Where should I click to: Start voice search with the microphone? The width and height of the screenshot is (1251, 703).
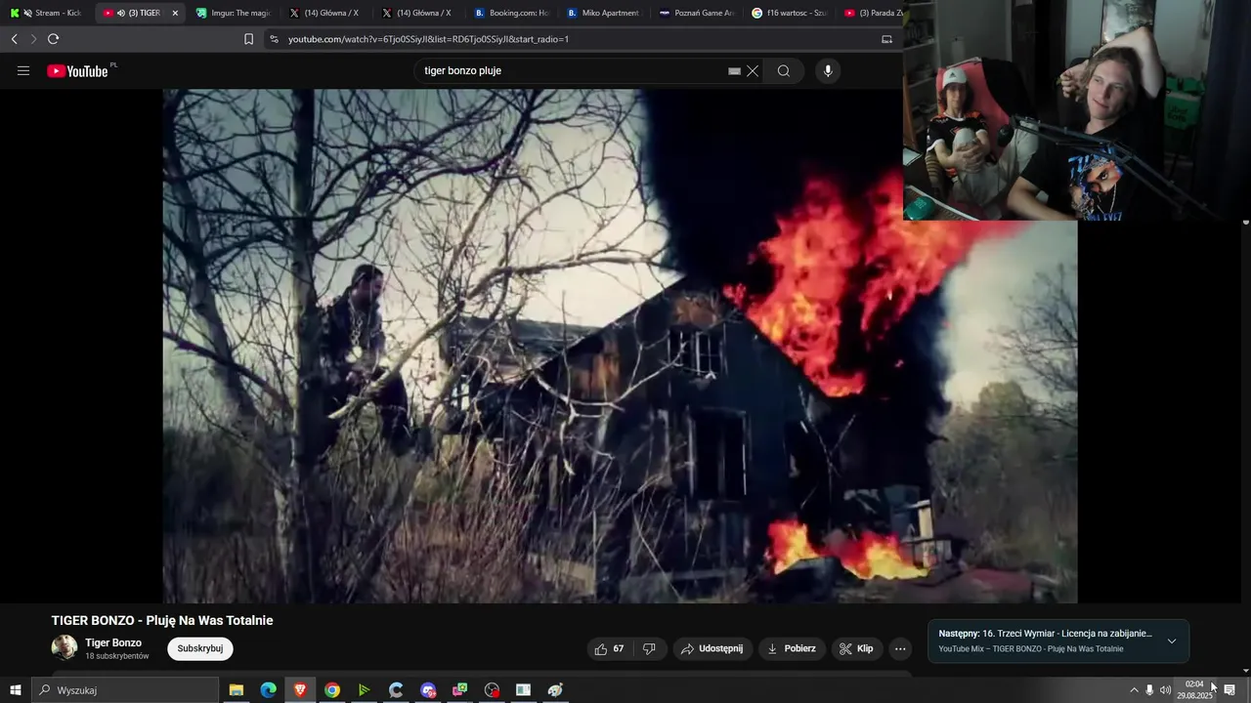pos(828,71)
